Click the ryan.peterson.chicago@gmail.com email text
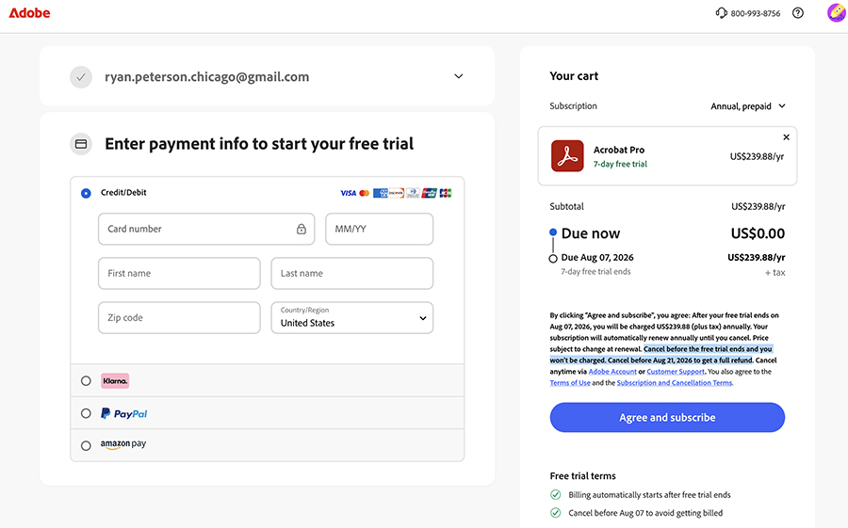848x528 pixels. pos(207,77)
